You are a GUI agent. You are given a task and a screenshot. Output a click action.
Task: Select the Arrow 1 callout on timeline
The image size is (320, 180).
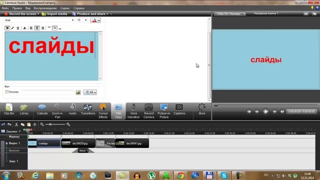click(x=83, y=150)
